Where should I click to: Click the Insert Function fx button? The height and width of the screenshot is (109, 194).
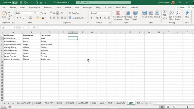click(x=34, y=28)
